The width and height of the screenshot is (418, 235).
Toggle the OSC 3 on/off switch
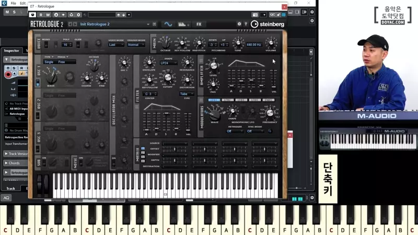point(38,149)
